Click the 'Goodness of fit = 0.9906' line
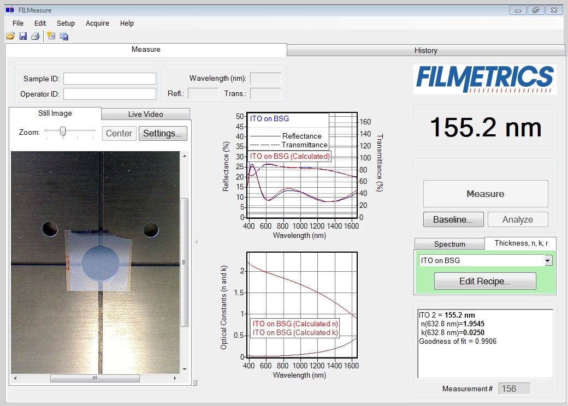This screenshot has width=568, height=406. tap(458, 341)
